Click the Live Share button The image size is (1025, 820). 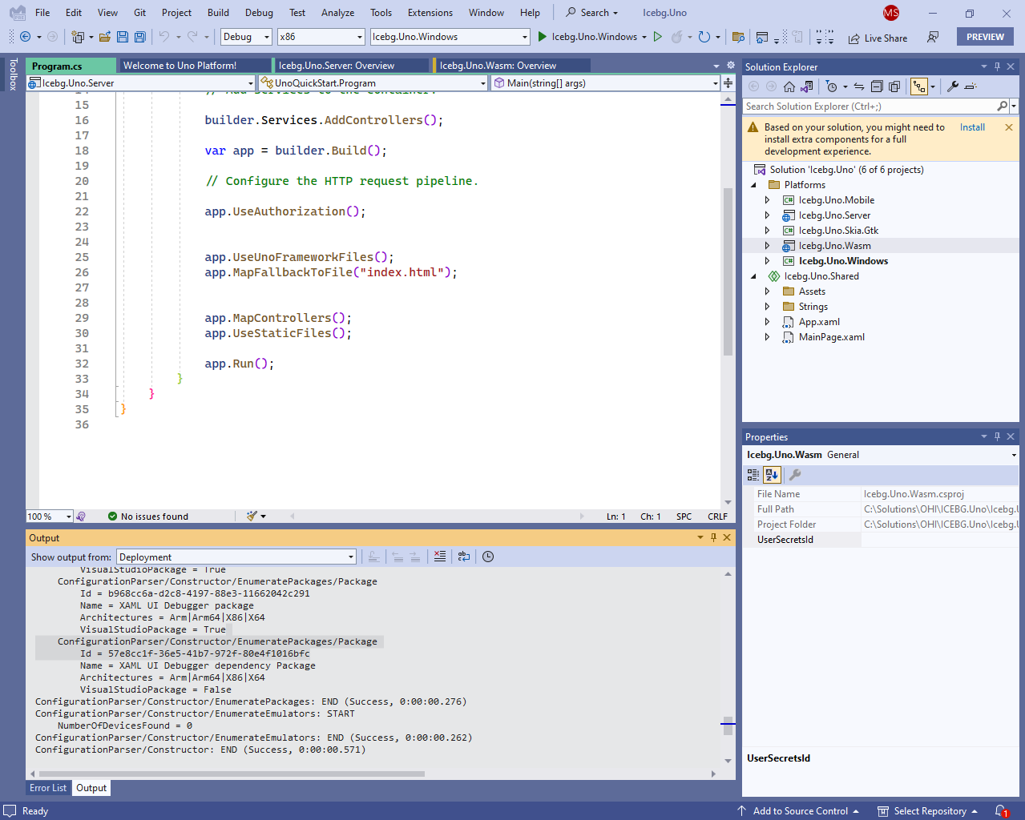[878, 38]
